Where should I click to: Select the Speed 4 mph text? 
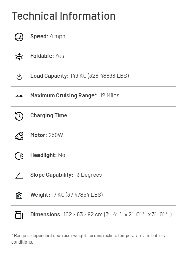(48, 36)
